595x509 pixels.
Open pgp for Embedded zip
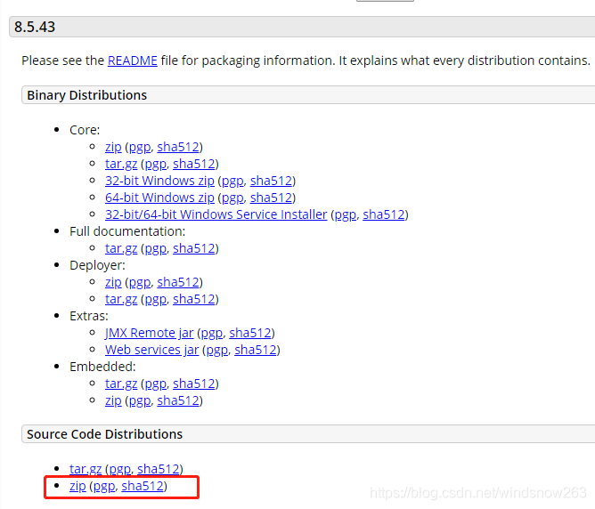tap(140, 400)
